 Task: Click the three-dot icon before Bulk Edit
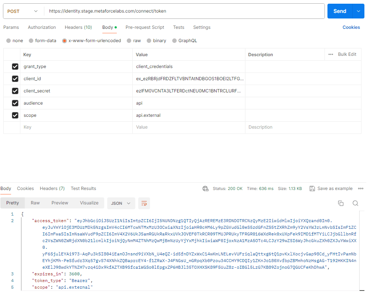[x=330, y=54]
